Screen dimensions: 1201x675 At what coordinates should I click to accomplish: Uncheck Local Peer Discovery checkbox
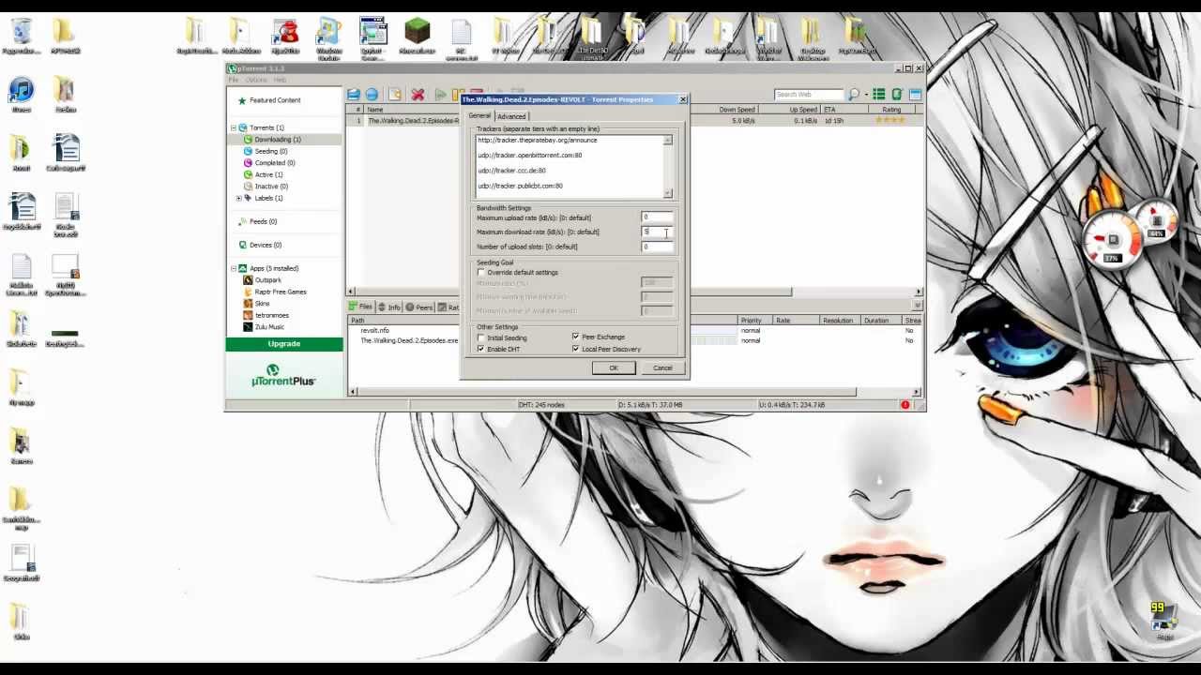point(575,349)
